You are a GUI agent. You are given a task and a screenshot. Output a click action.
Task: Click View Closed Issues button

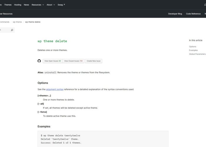(73, 61)
